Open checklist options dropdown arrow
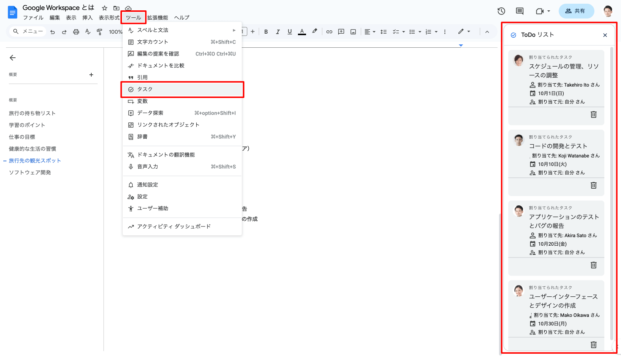The height and width of the screenshot is (357, 621). click(x=404, y=32)
